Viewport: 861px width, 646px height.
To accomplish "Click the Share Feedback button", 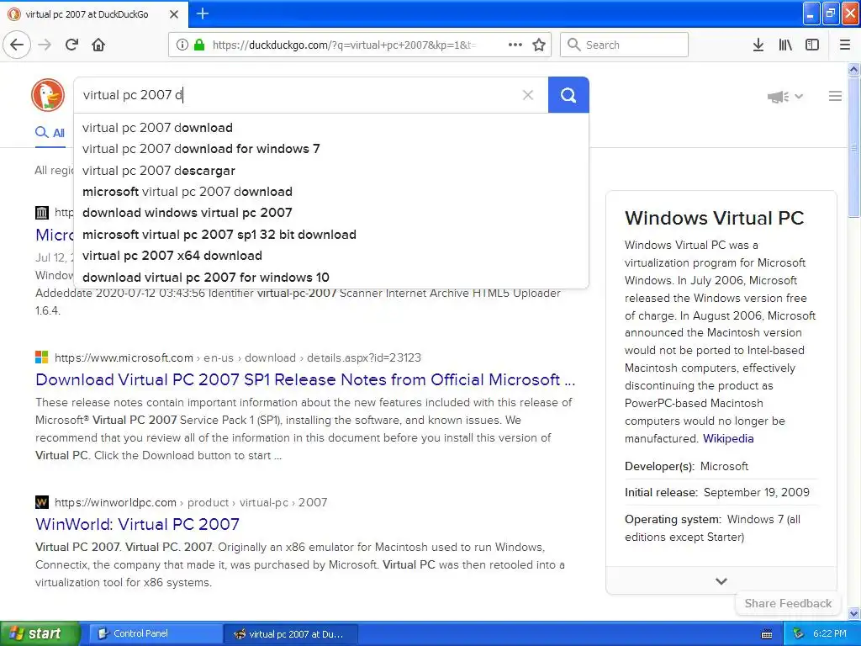I will 788,603.
